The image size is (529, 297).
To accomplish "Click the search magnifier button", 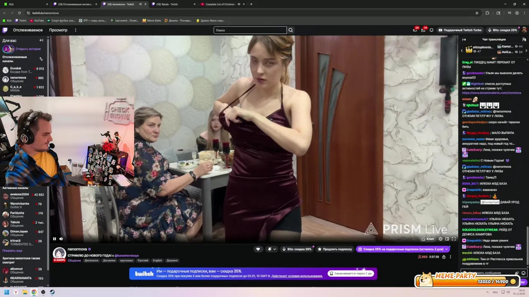I will (291, 30).
